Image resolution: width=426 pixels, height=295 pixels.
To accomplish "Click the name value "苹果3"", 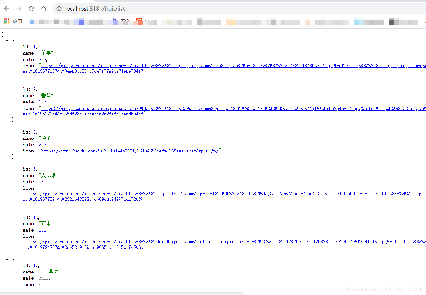I will [x=49, y=272].
